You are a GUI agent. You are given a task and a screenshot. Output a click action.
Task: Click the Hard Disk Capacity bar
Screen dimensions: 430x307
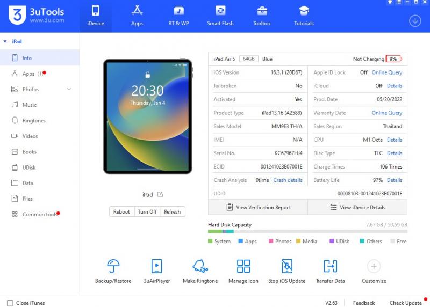[307, 232]
